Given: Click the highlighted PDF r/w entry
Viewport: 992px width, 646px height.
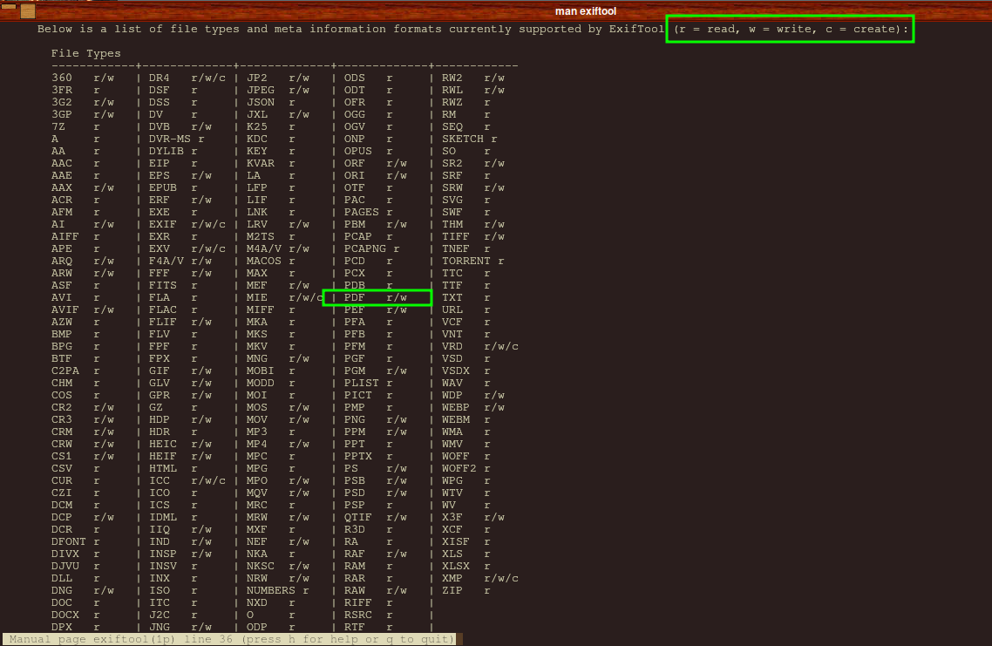Looking at the screenshot, I should tap(377, 298).
